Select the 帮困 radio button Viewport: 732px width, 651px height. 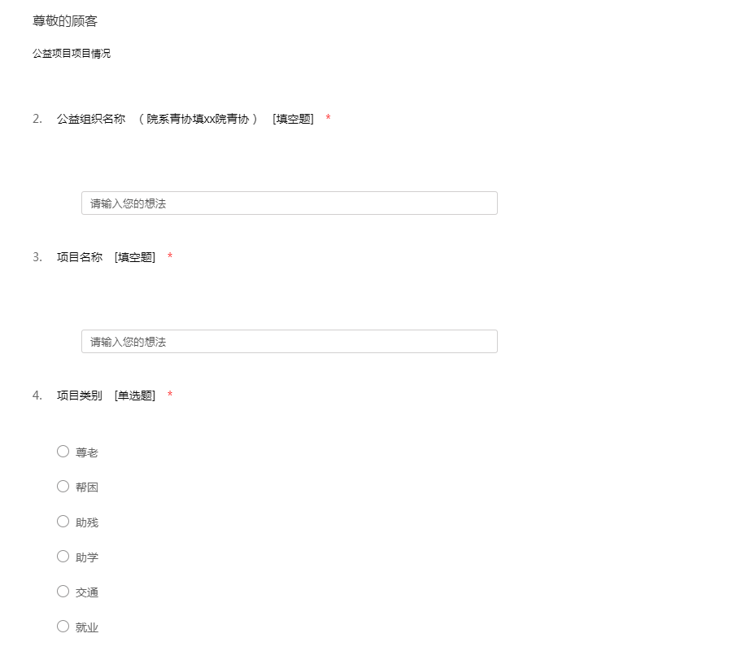coord(63,487)
